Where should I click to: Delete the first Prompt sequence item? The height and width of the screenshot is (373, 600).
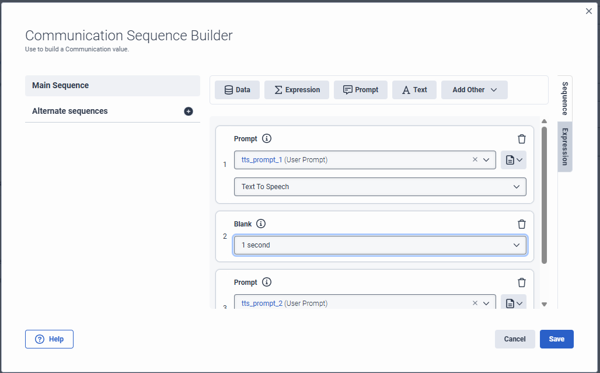click(522, 139)
